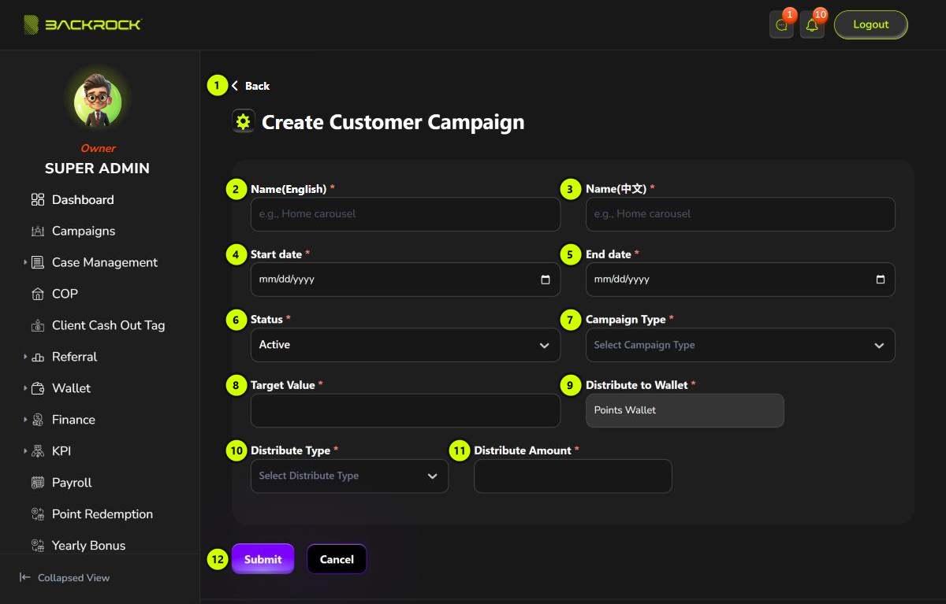Open the Select Distribute Type dropdown

(349, 476)
